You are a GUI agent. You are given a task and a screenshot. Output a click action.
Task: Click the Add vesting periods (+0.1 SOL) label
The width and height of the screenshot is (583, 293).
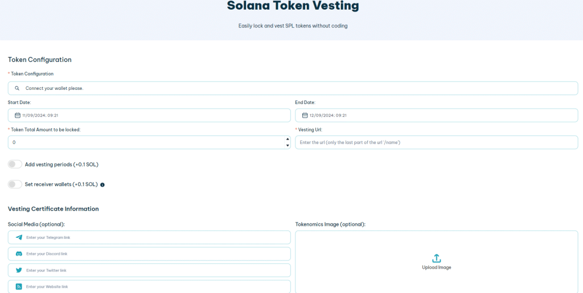pos(61,164)
